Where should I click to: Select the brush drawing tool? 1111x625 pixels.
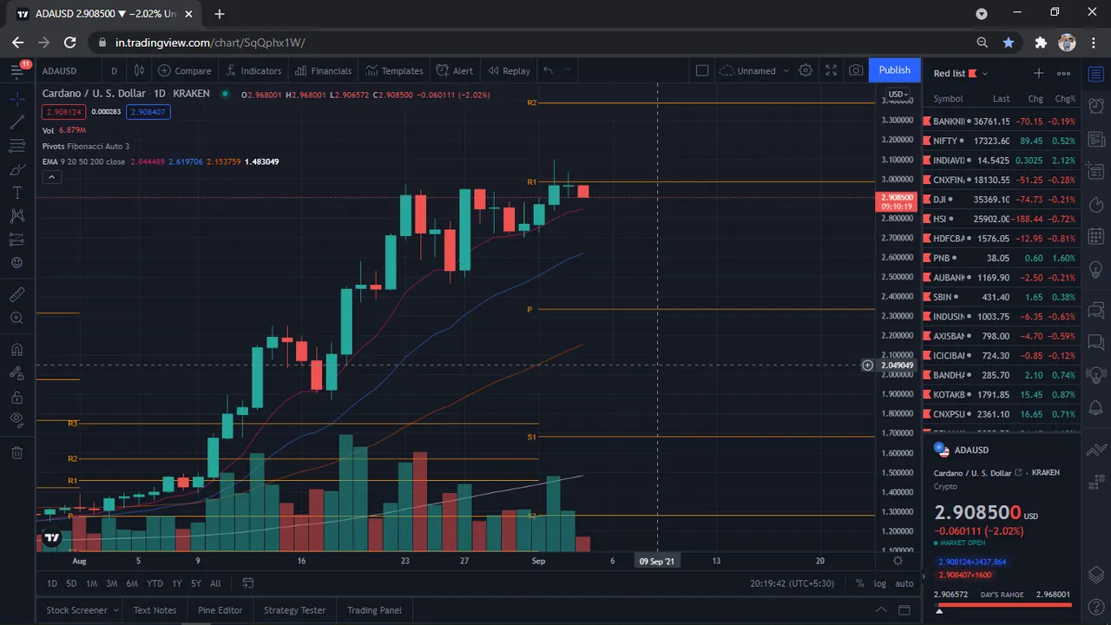pyautogui.click(x=16, y=169)
